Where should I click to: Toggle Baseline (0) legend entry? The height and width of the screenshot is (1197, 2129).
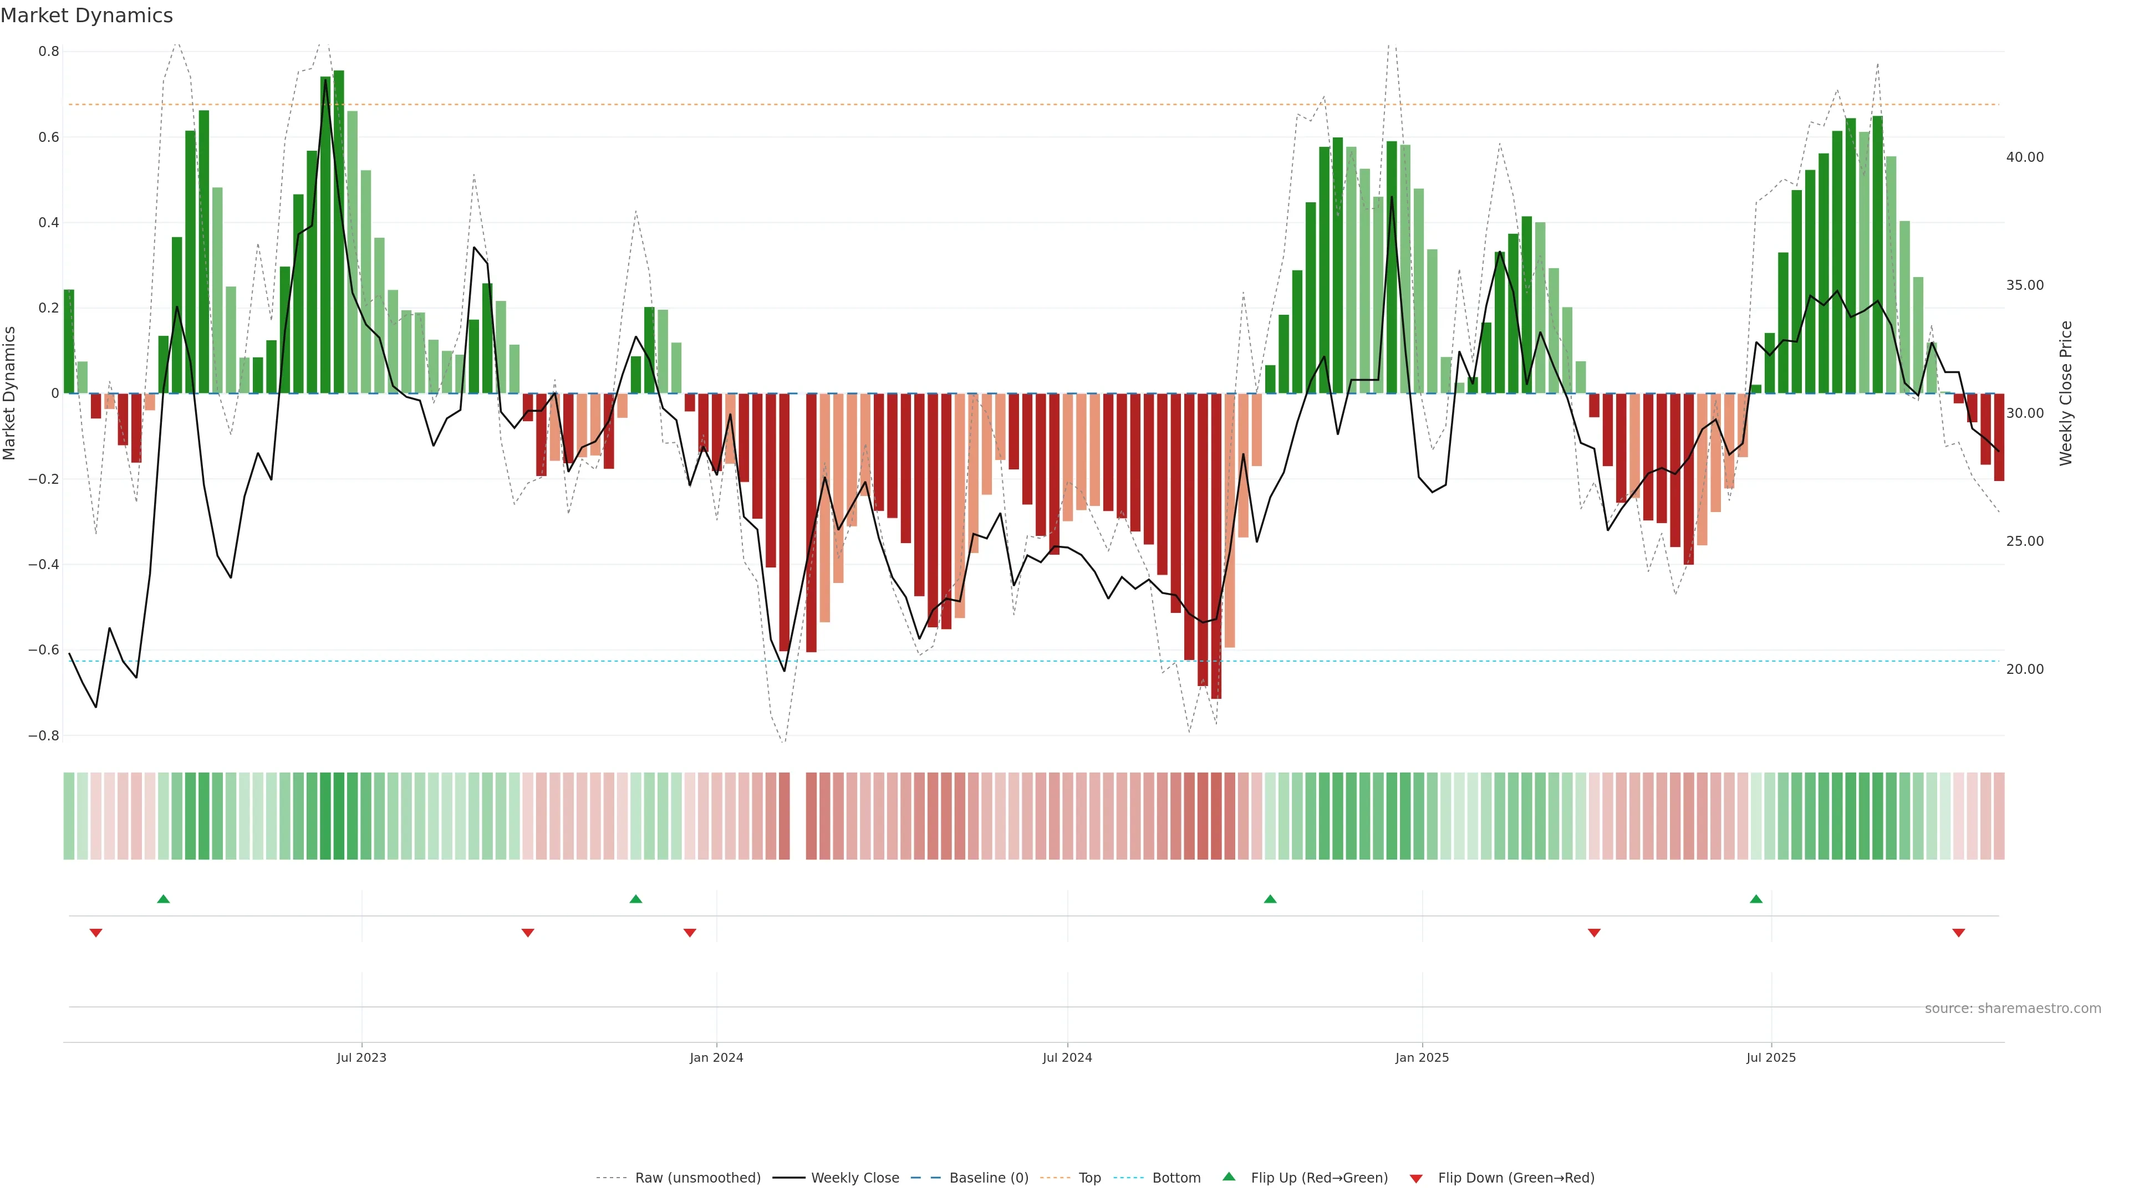coord(989,1178)
